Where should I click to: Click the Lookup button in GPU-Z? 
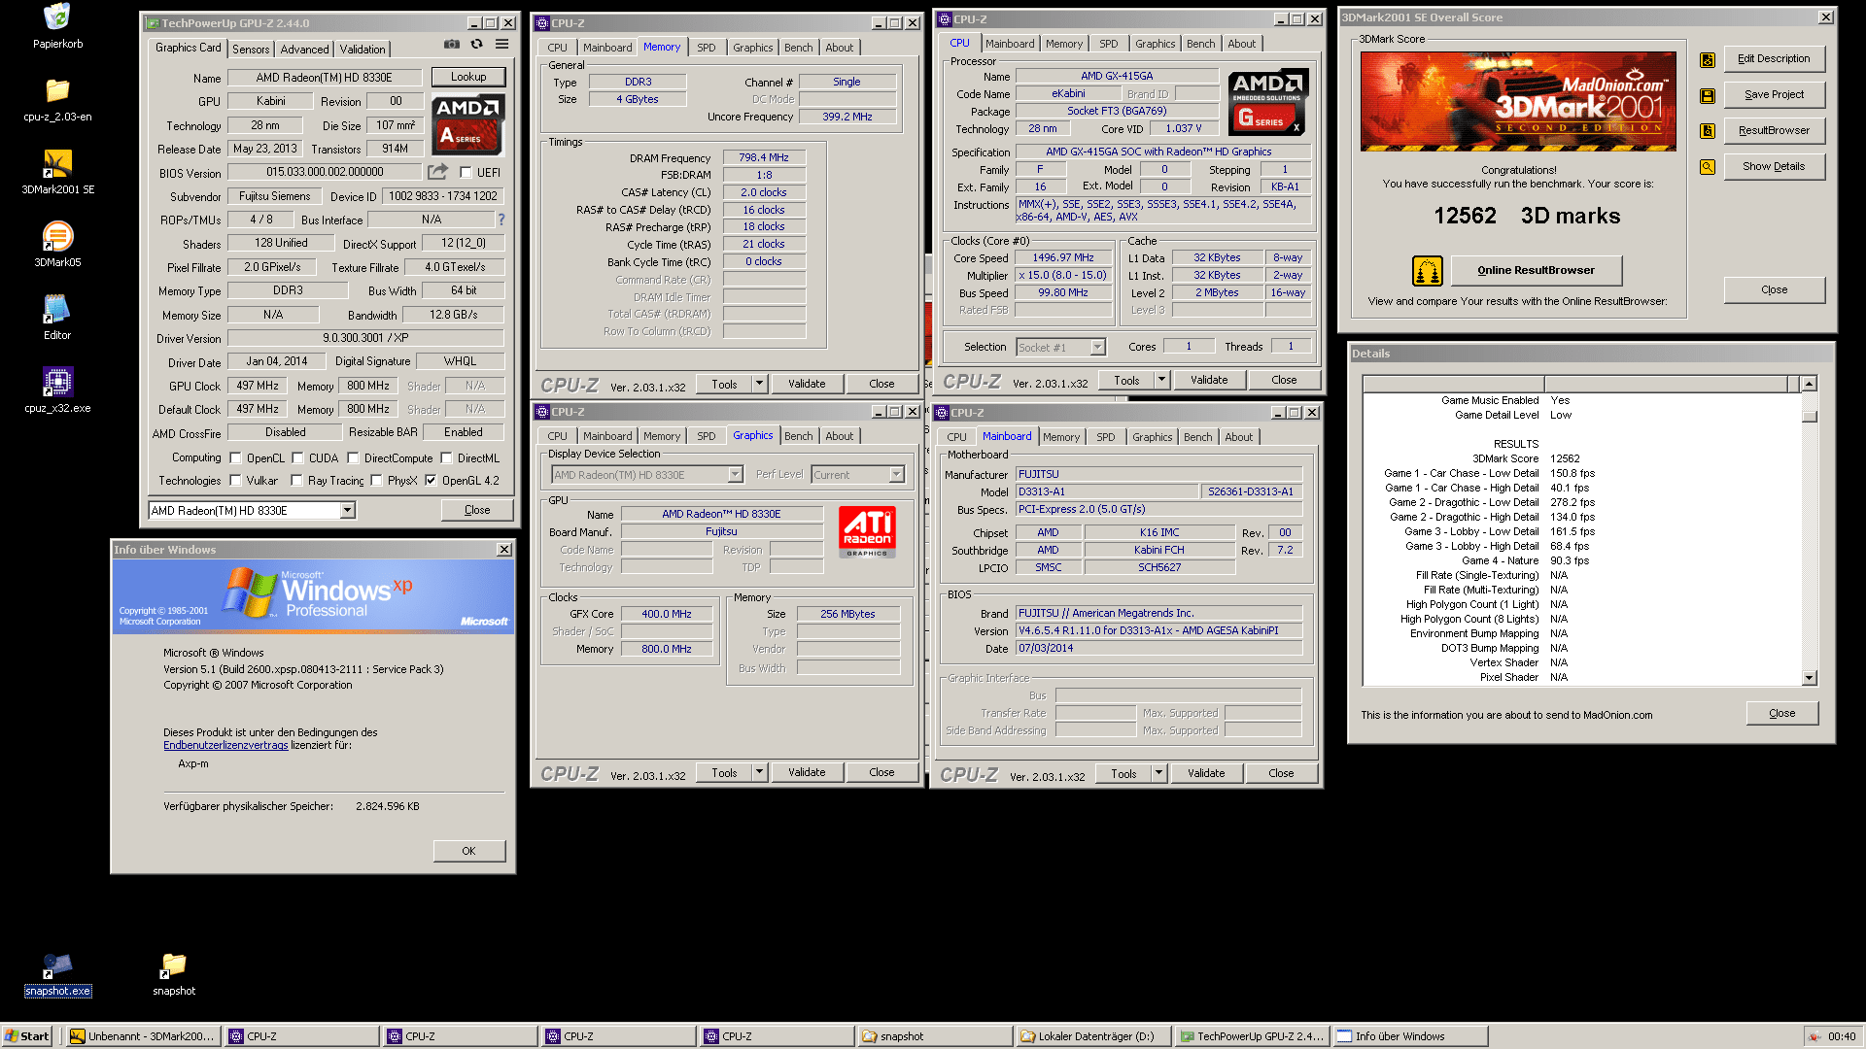[468, 77]
